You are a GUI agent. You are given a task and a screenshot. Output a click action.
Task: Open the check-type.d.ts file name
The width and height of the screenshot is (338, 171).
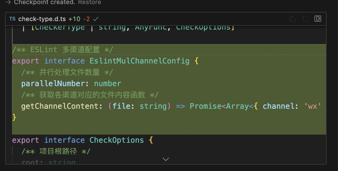click(x=42, y=19)
